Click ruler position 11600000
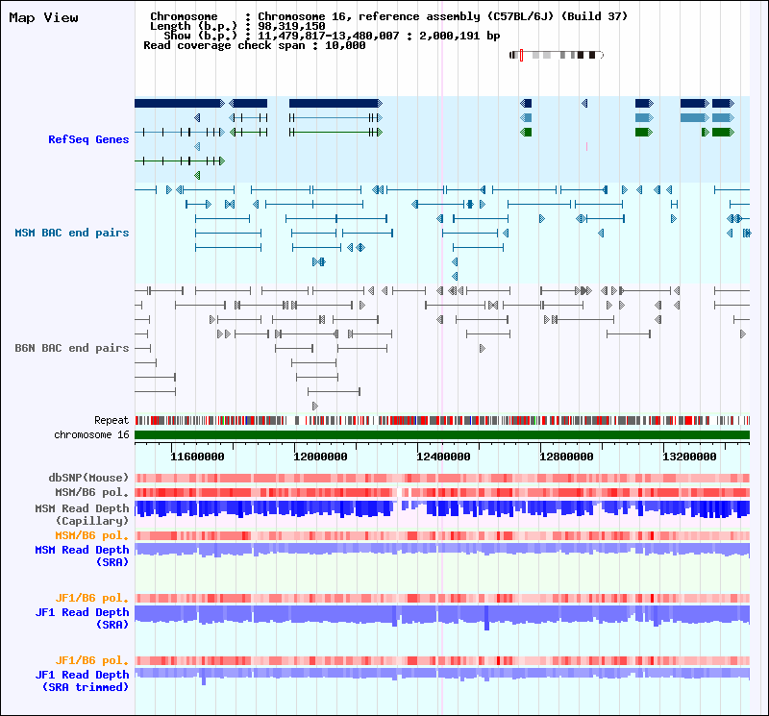The width and height of the screenshot is (769, 716). point(197,457)
